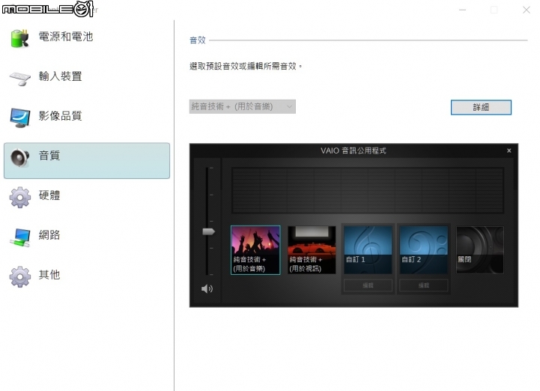
Task: Choose the 自訂 1 preset
Action: coord(368,250)
